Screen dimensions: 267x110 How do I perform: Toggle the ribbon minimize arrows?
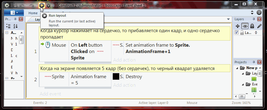252,12
